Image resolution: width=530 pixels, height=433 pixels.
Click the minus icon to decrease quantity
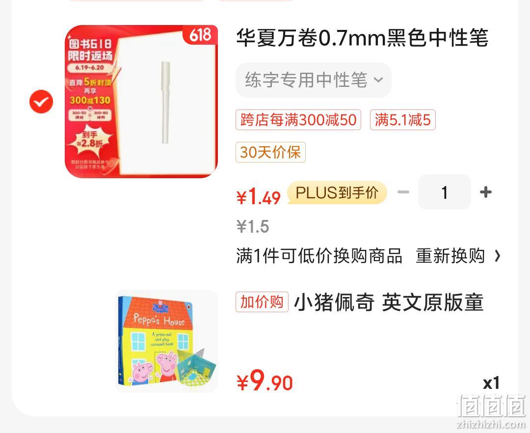pos(403,192)
